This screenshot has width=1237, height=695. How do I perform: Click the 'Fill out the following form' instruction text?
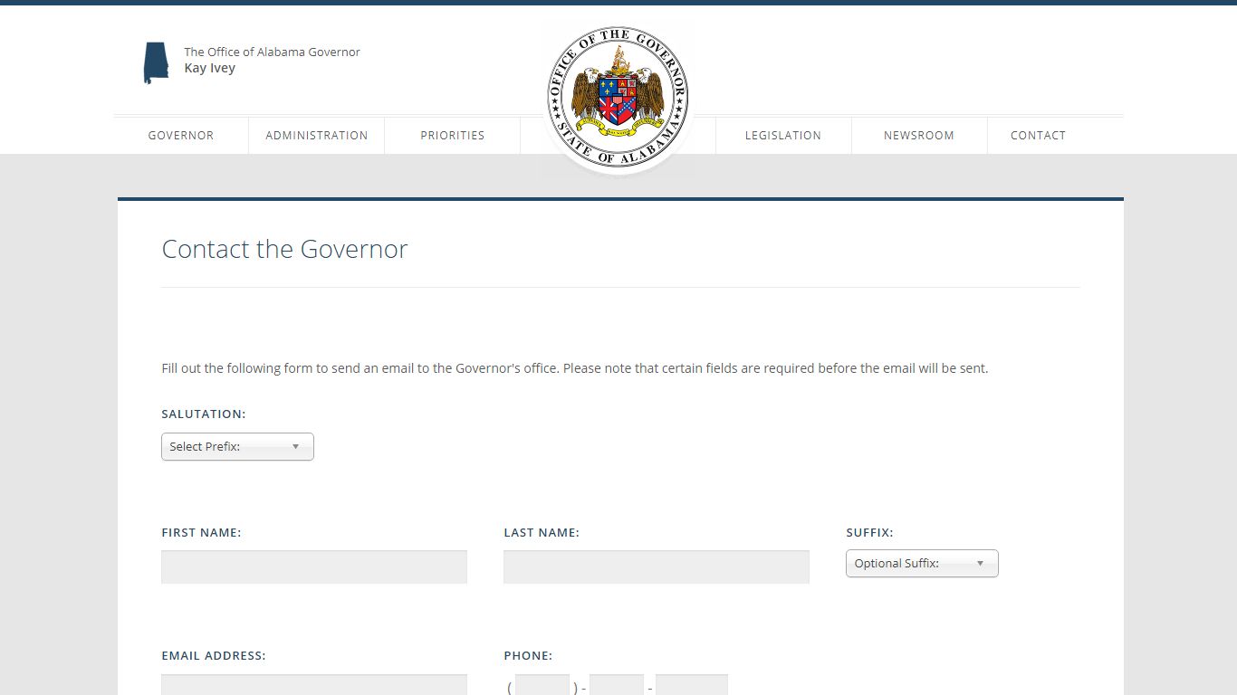pyautogui.click(x=575, y=368)
